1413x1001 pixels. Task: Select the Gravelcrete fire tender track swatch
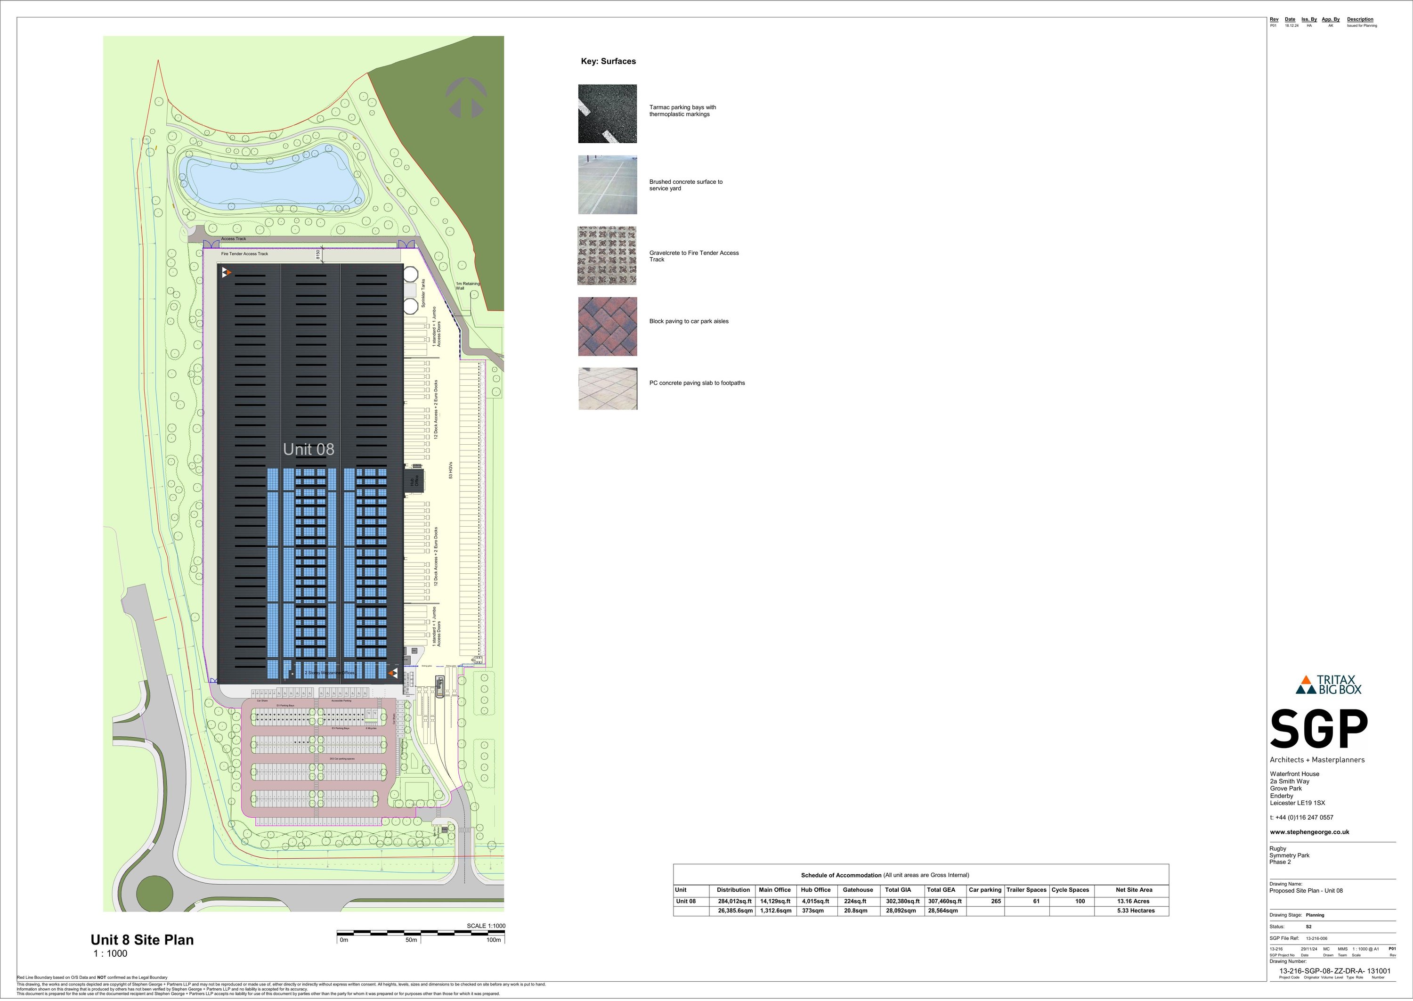(607, 256)
